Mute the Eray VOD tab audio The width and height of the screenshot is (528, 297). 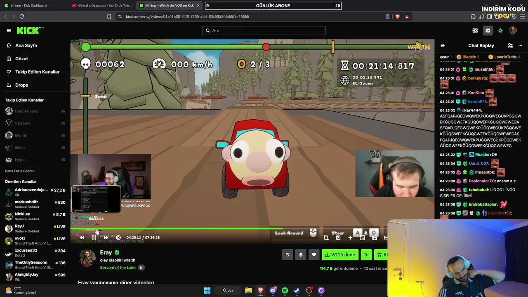tap(147, 6)
